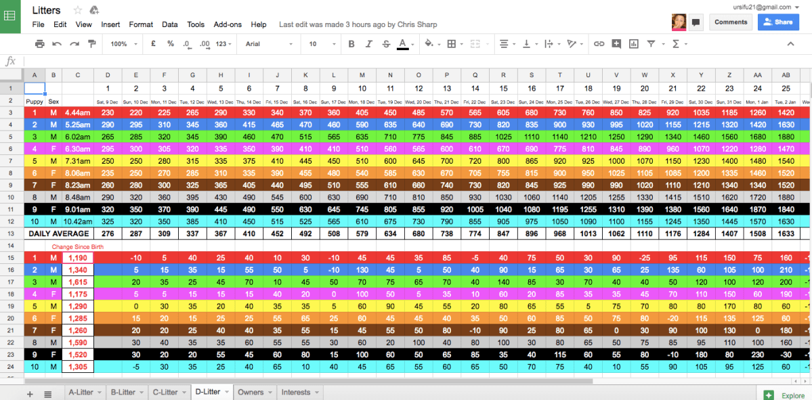
Task: Open the fill color paint bucket
Action: click(x=429, y=44)
